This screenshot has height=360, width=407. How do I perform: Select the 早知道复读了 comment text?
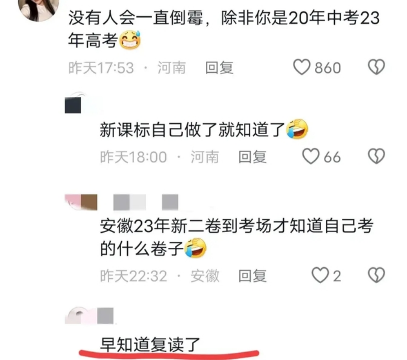150,345
